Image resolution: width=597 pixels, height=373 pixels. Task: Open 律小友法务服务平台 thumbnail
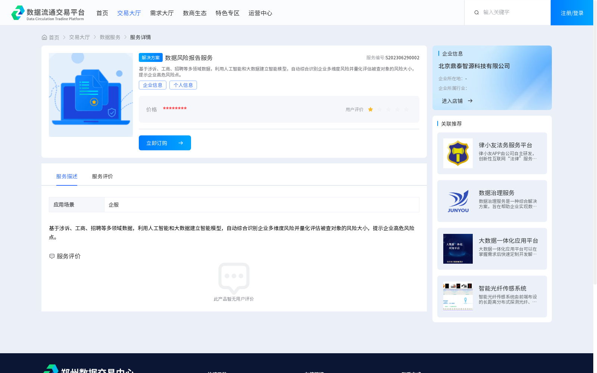[x=458, y=153]
